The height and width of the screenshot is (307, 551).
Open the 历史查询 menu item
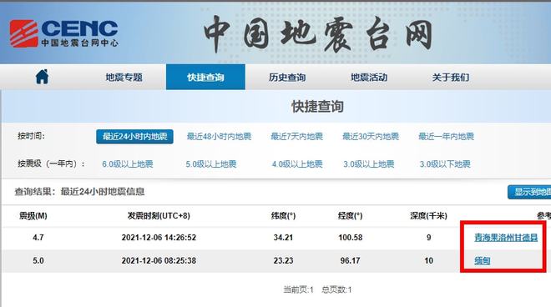pos(287,78)
